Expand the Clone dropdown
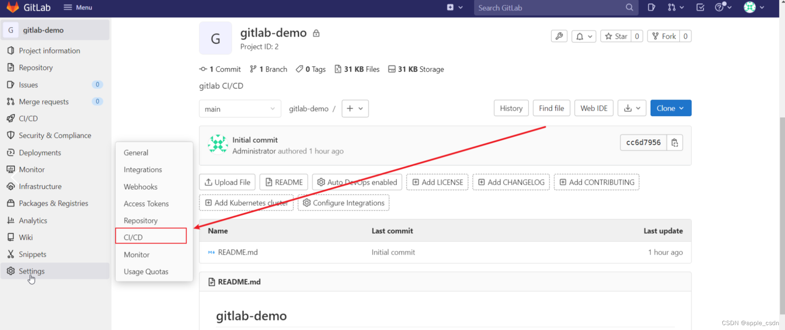 point(671,108)
